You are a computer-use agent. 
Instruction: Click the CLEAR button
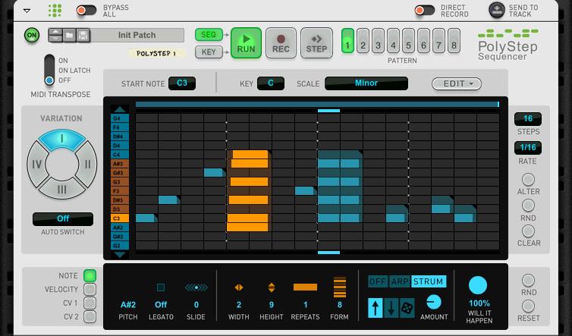click(528, 231)
